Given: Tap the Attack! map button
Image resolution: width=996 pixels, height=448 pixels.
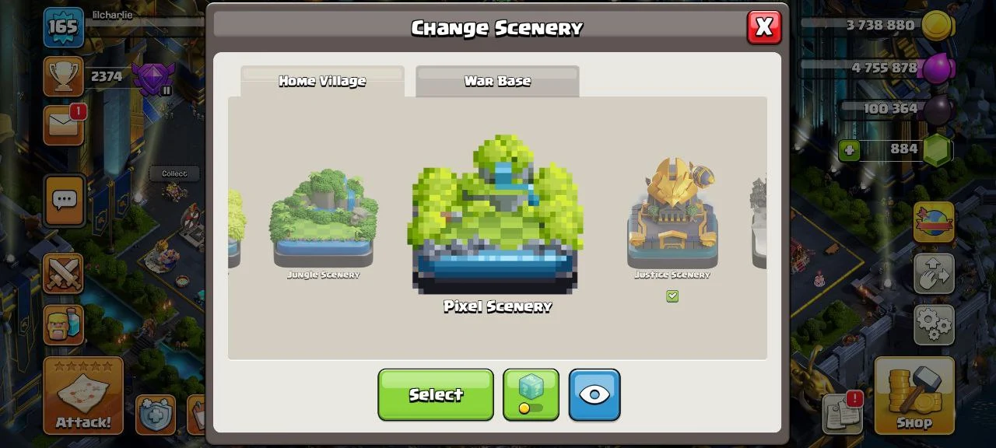Looking at the screenshot, I should pyautogui.click(x=83, y=395).
